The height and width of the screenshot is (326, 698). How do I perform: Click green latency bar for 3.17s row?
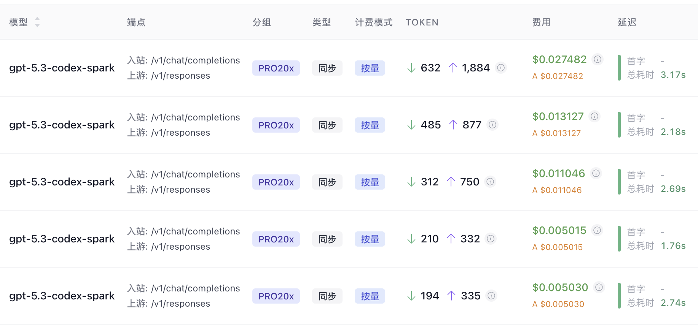(x=619, y=68)
